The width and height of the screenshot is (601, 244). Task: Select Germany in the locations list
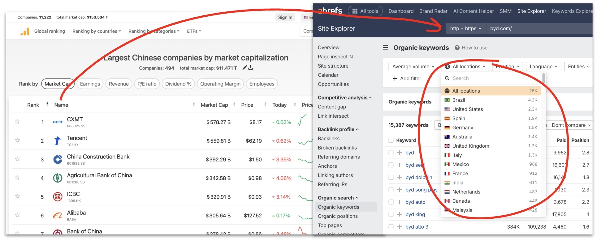pyautogui.click(x=491, y=128)
